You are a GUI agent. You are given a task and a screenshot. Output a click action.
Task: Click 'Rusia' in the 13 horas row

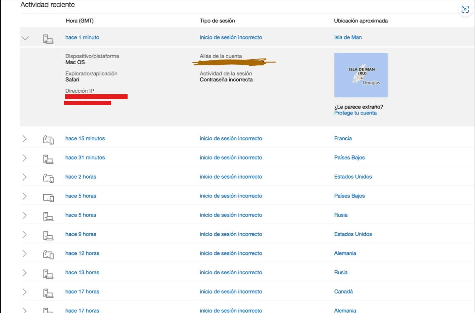[341, 272]
